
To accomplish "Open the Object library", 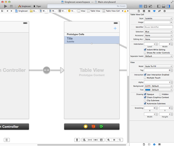I will pos(154,144).
